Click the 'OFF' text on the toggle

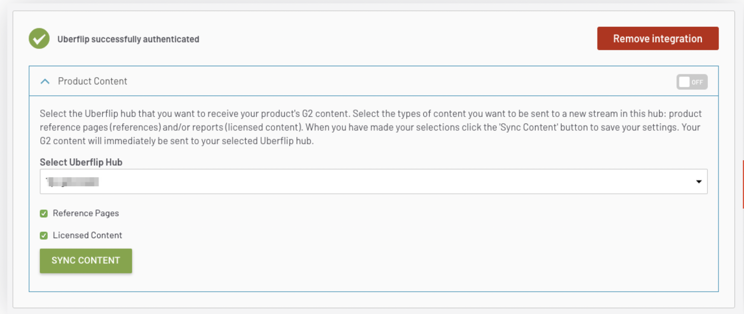tap(697, 82)
